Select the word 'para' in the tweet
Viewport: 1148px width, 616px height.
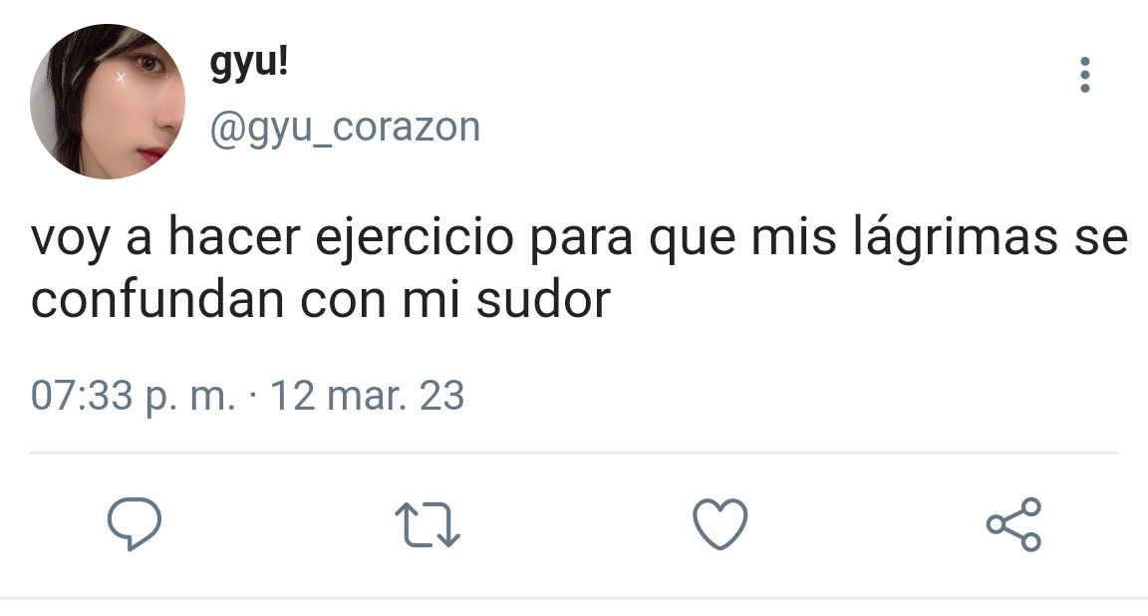tap(581, 240)
